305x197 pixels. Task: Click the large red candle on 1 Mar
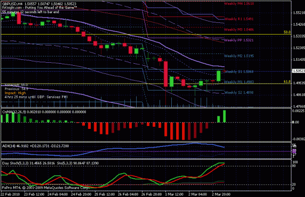[x=166, y=74]
